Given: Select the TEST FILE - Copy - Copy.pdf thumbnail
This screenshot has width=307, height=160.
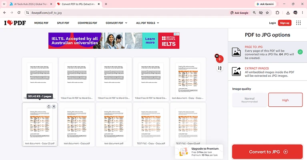Looking at the screenshot, I should (x=151, y=124).
